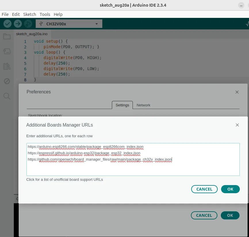Open the Boards Manager sidebar icon
The width and height of the screenshot is (249, 237).
pyautogui.click(x=7, y=51)
